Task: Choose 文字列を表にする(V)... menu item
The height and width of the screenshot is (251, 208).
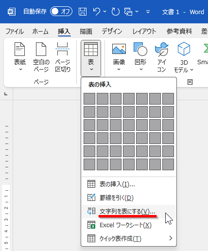Action: tap(129, 212)
